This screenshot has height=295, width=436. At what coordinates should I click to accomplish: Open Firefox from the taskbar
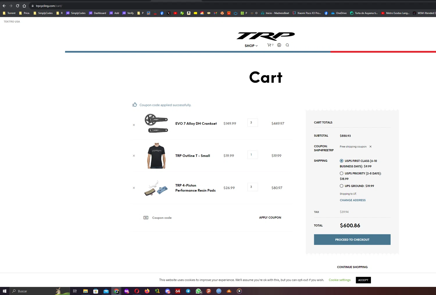[x=147, y=291]
